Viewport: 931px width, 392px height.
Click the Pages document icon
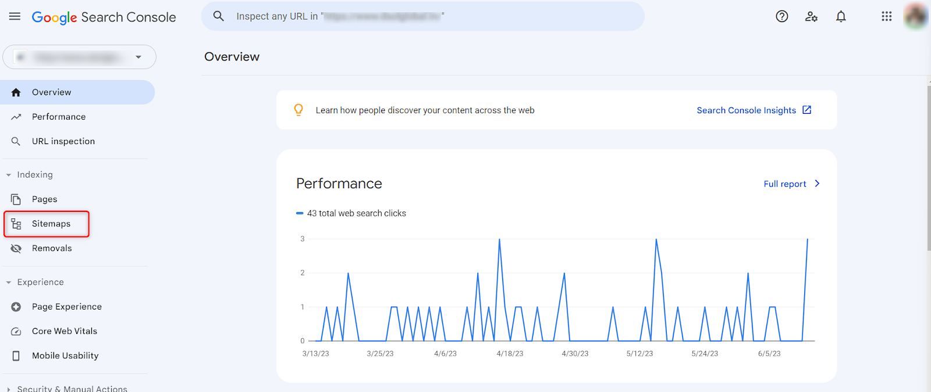coord(16,199)
